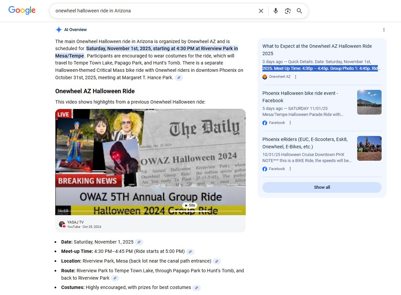The width and height of the screenshot is (401, 295).
Task: Submit search with the magnifier icon
Action: click(x=299, y=11)
